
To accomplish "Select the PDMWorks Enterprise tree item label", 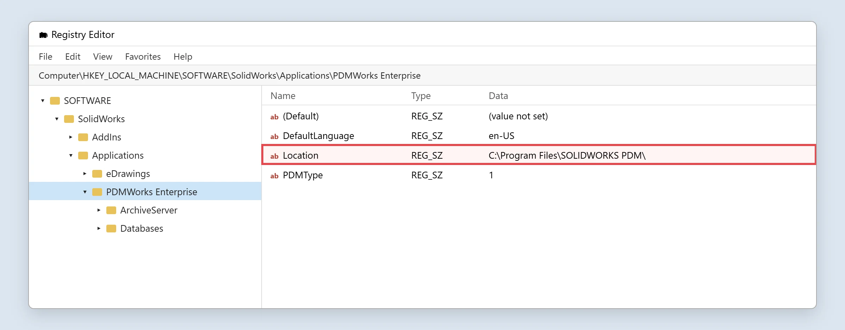I will coord(152,192).
